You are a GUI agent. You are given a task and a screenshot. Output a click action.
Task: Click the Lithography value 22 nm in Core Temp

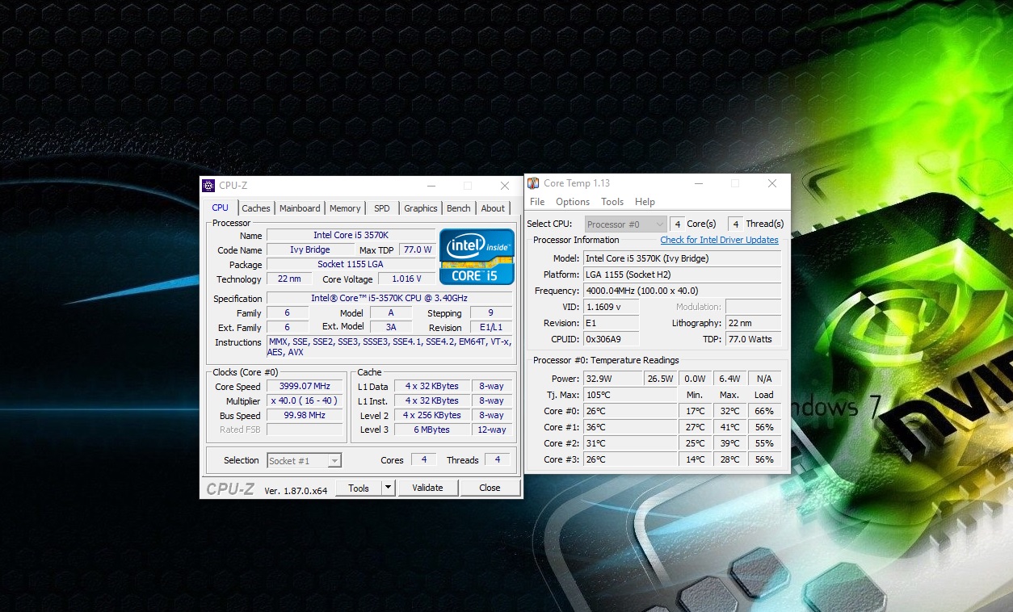[754, 323]
